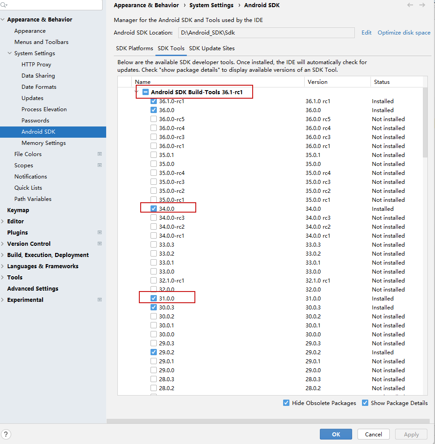The height and width of the screenshot is (444, 435).
Task: Click project-level icon beside File Colors
Action: 99,154
